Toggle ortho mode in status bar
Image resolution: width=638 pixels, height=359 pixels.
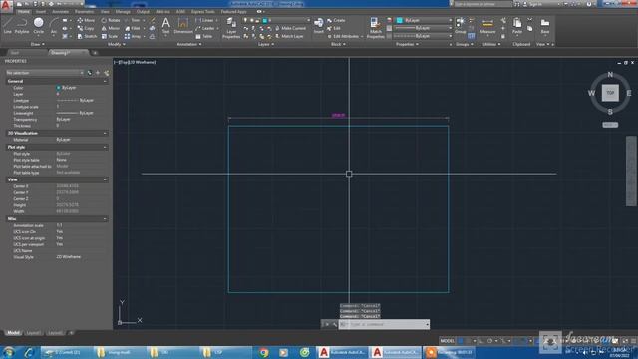[x=481, y=341]
